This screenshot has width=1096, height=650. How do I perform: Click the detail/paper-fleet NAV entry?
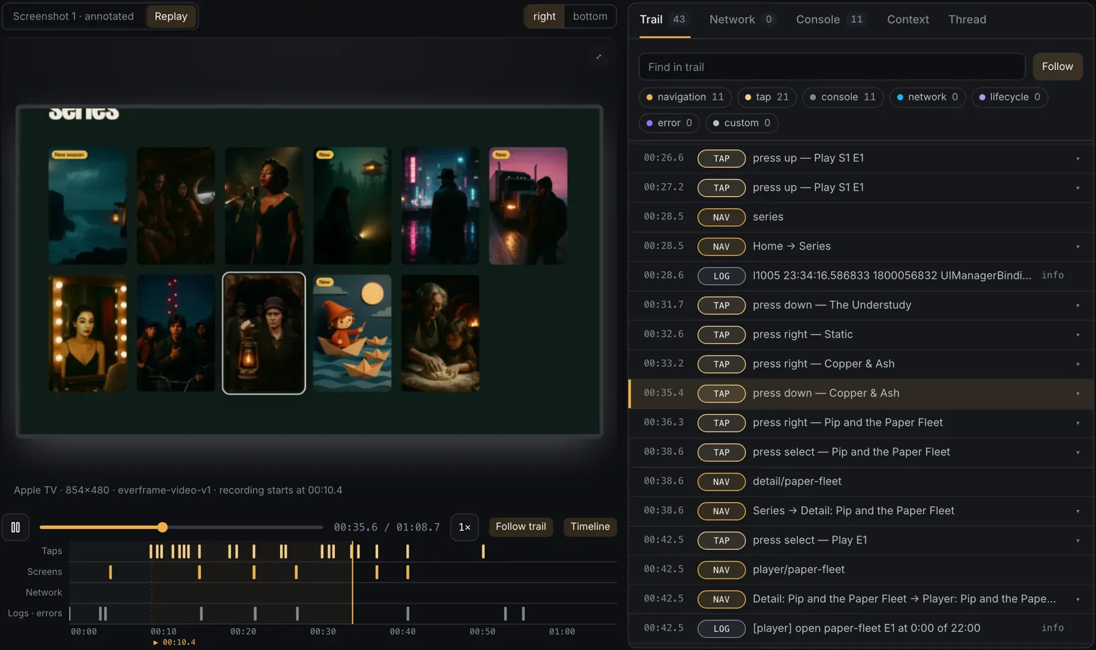860,481
